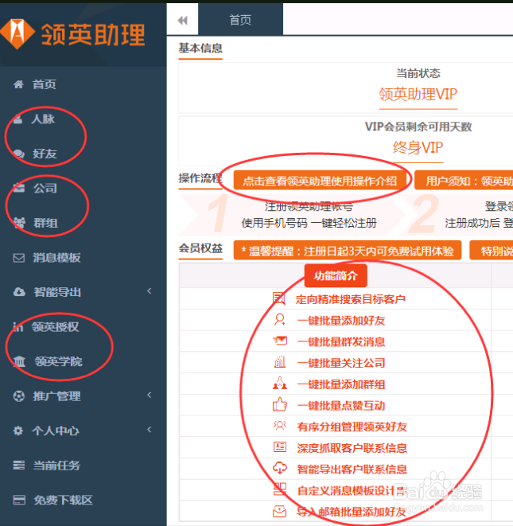
Task: Click 使用手机号码 一键轻松注册 step text
Action: 309,223
